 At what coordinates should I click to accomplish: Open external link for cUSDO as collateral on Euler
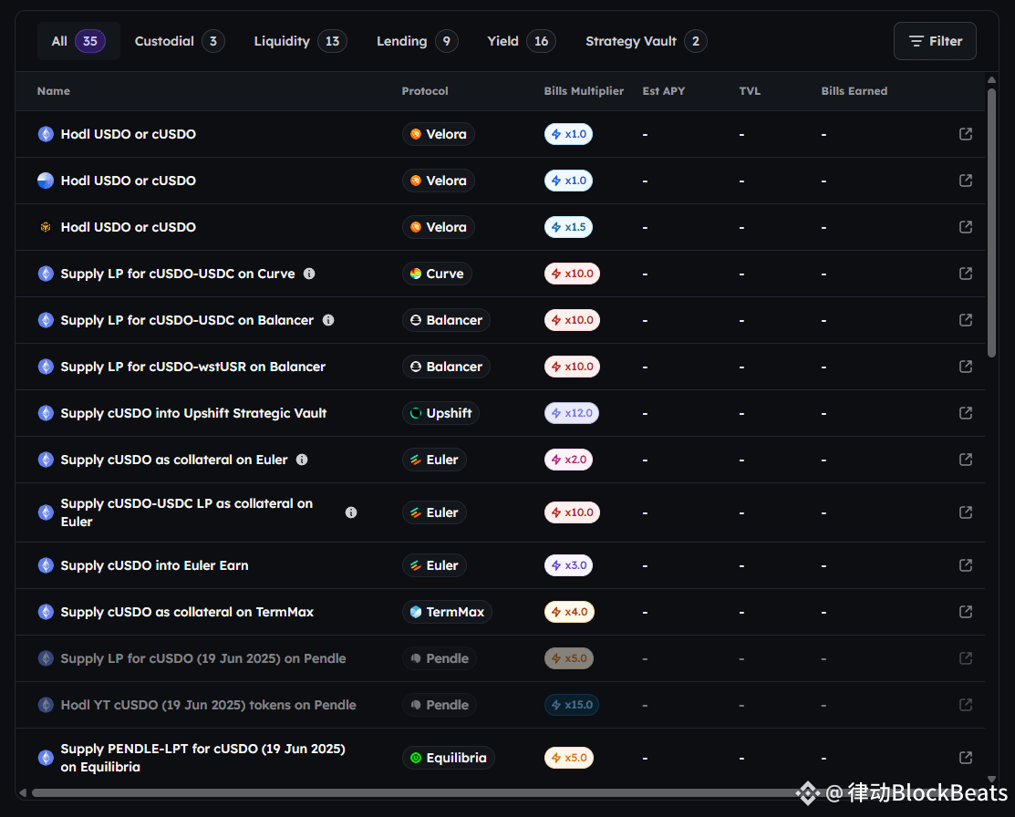coord(965,460)
